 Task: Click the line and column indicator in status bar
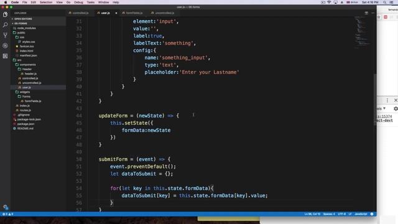(x=312, y=214)
